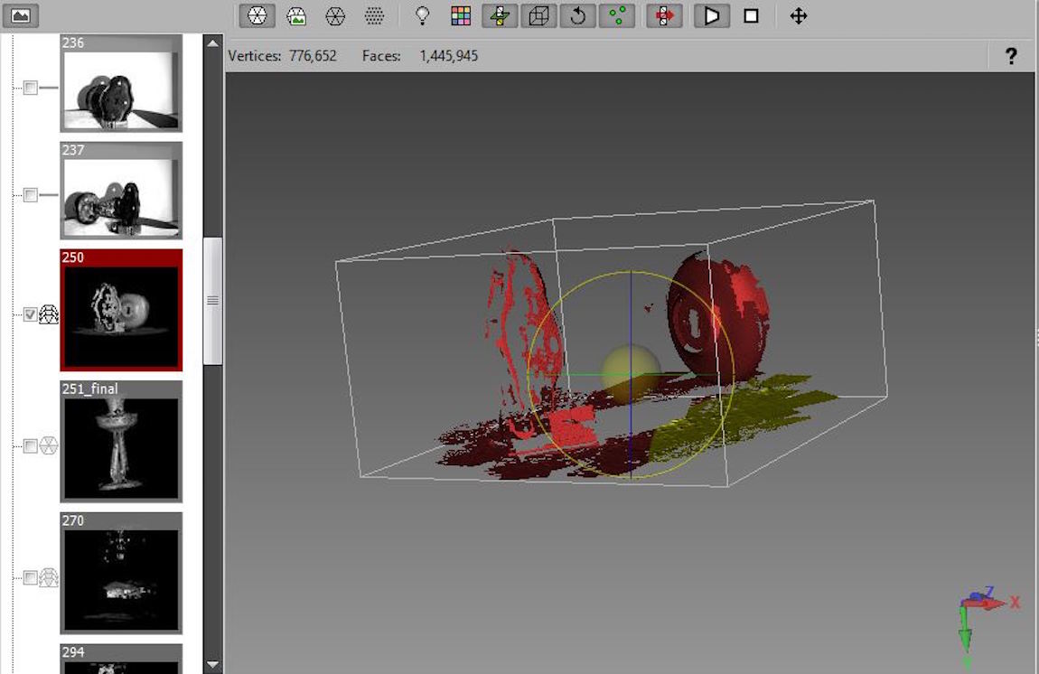Viewport: 1039px width, 674px height.
Task: Uncheck the box for scan 250
Action: (30, 314)
